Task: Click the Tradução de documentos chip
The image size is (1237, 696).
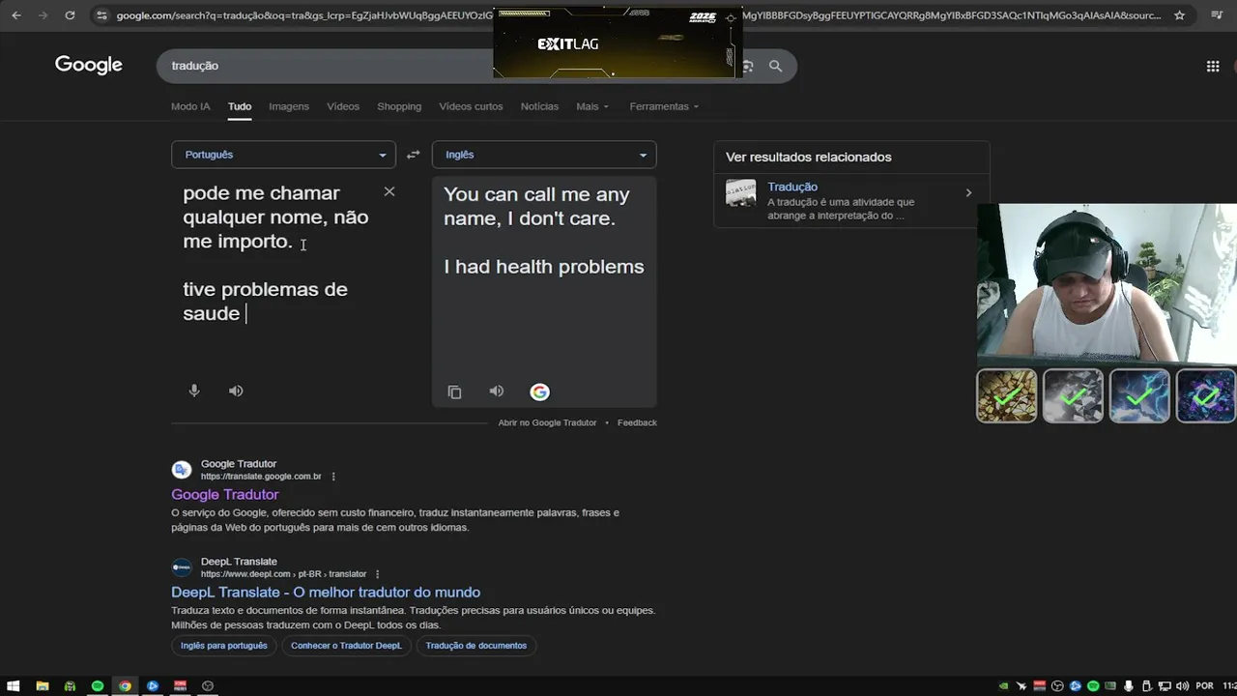Action: click(476, 646)
